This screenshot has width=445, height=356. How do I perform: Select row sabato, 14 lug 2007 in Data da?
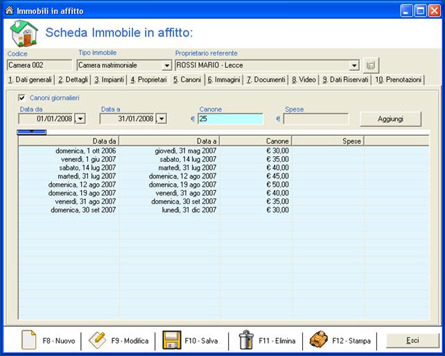(x=87, y=168)
